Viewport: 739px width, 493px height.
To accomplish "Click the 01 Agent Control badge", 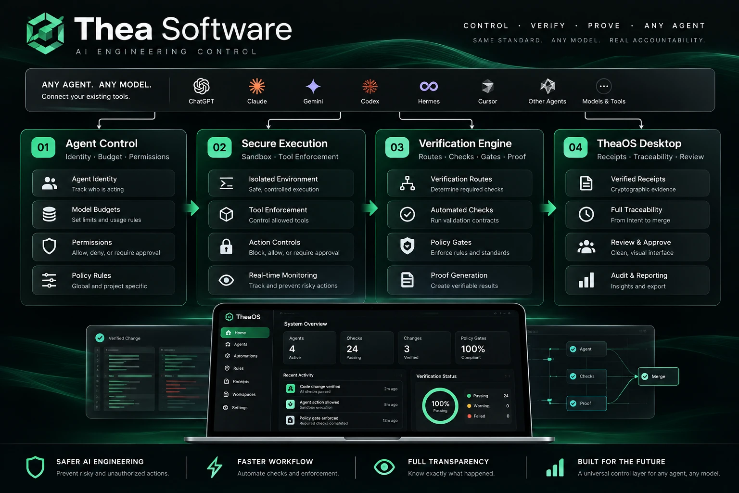I will point(43,147).
